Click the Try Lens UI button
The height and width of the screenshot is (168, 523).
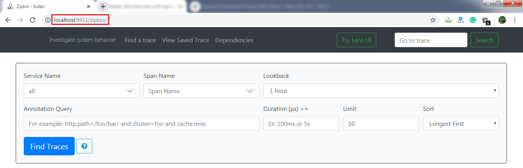356,40
